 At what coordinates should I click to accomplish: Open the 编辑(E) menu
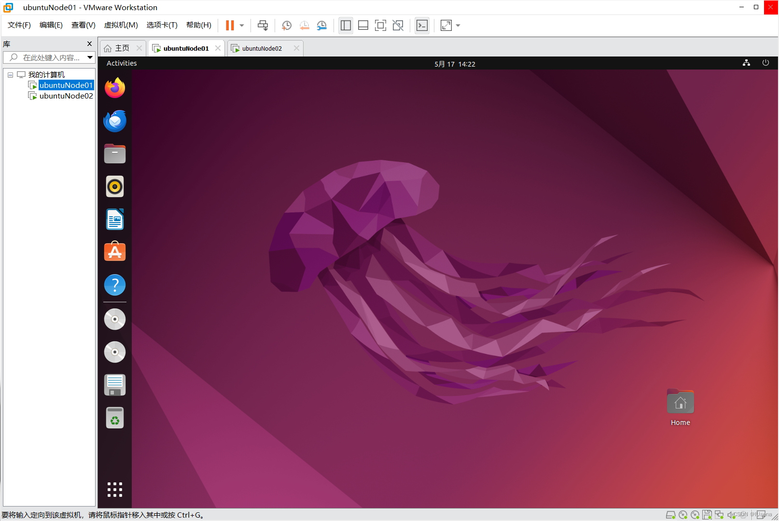pos(51,25)
